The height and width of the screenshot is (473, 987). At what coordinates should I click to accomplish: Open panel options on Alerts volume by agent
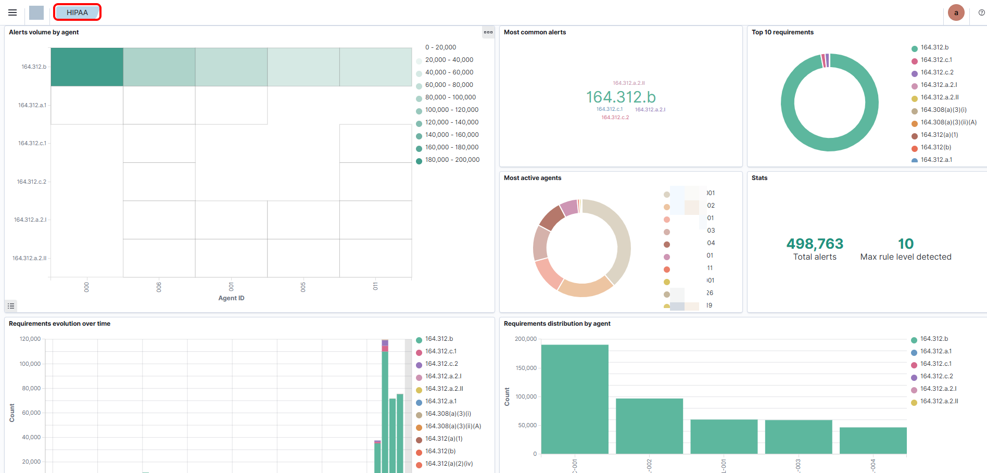coord(488,32)
